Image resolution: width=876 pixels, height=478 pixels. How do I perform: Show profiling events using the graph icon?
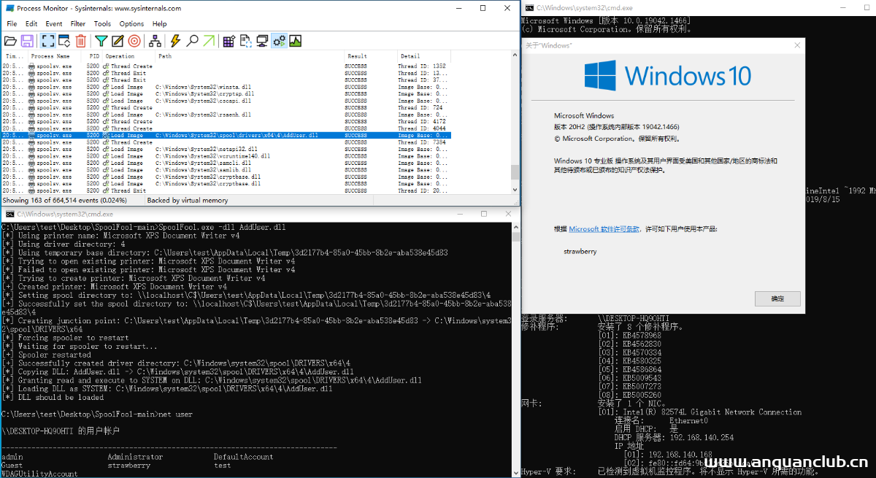pos(294,42)
